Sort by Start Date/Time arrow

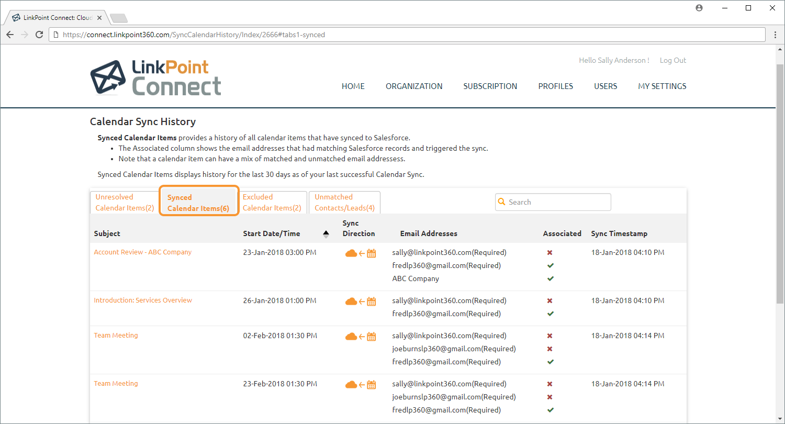pyautogui.click(x=326, y=234)
